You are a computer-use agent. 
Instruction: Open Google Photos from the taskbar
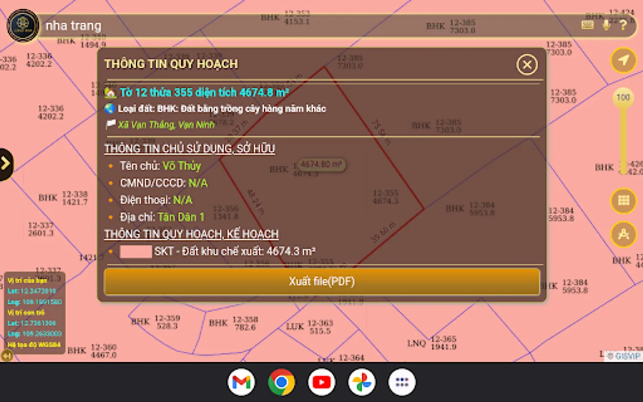(x=362, y=382)
